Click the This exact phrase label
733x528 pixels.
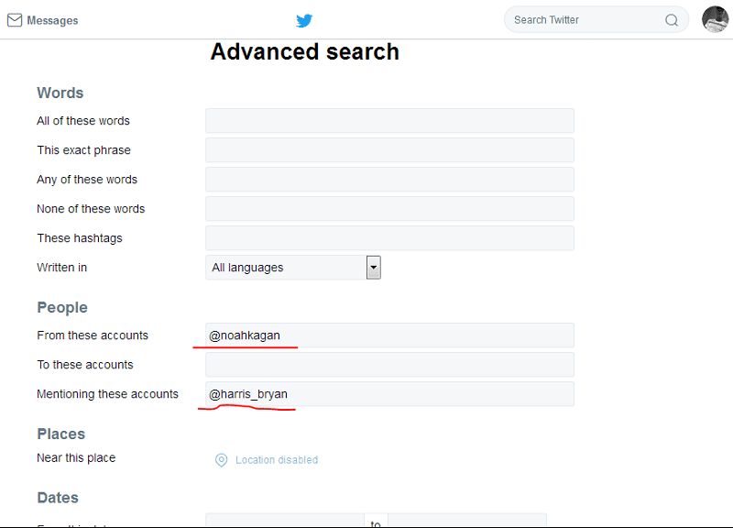coord(83,150)
